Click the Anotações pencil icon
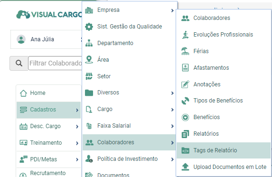 [x=185, y=84]
